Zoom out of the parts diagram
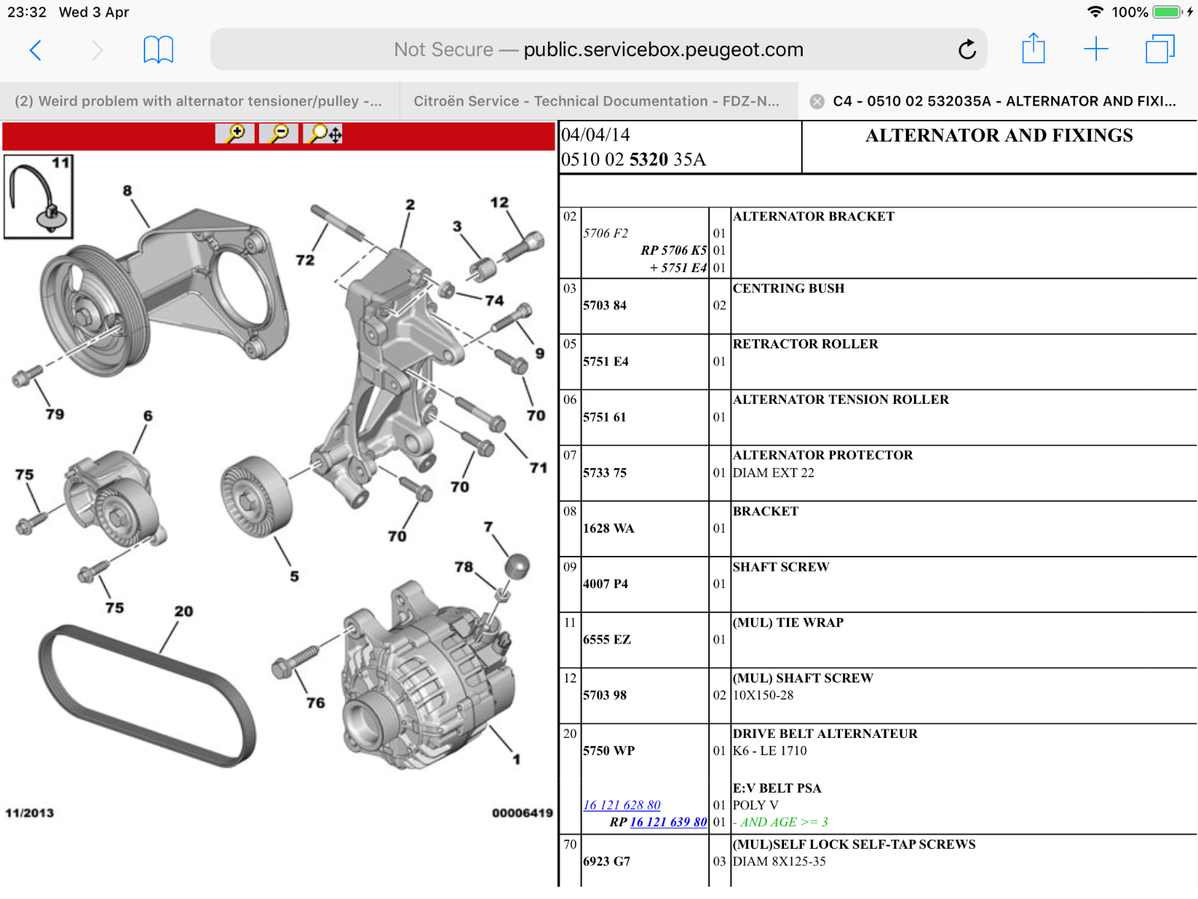The width and height of the screenshot is (1198, 899). tap(279, 134)
